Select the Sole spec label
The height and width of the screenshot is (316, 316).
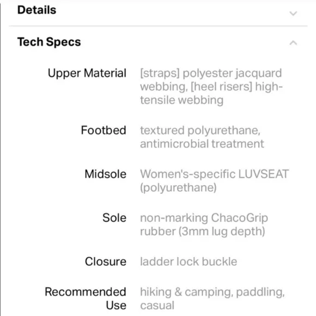pyautogui.click(x=114, y=217)
